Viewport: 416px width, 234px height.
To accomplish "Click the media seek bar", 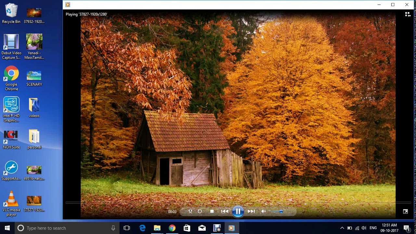I will point(227,203).
